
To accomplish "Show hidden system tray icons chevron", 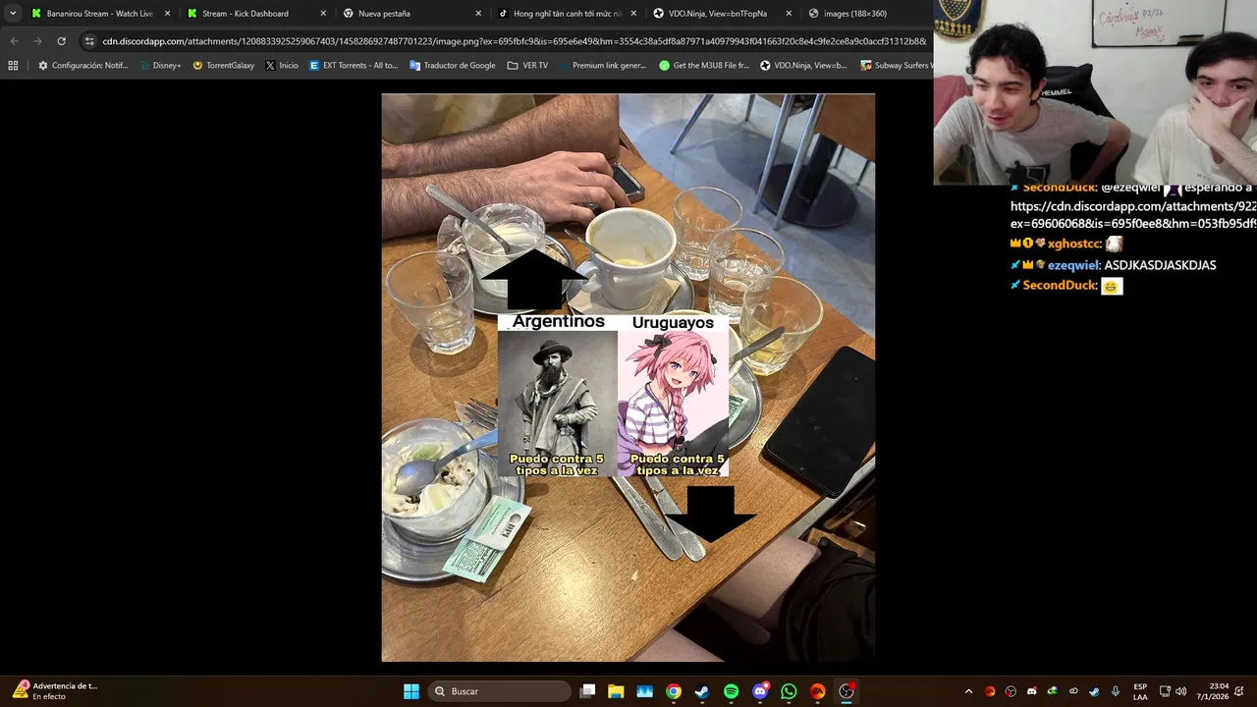I will pos(968,691).
